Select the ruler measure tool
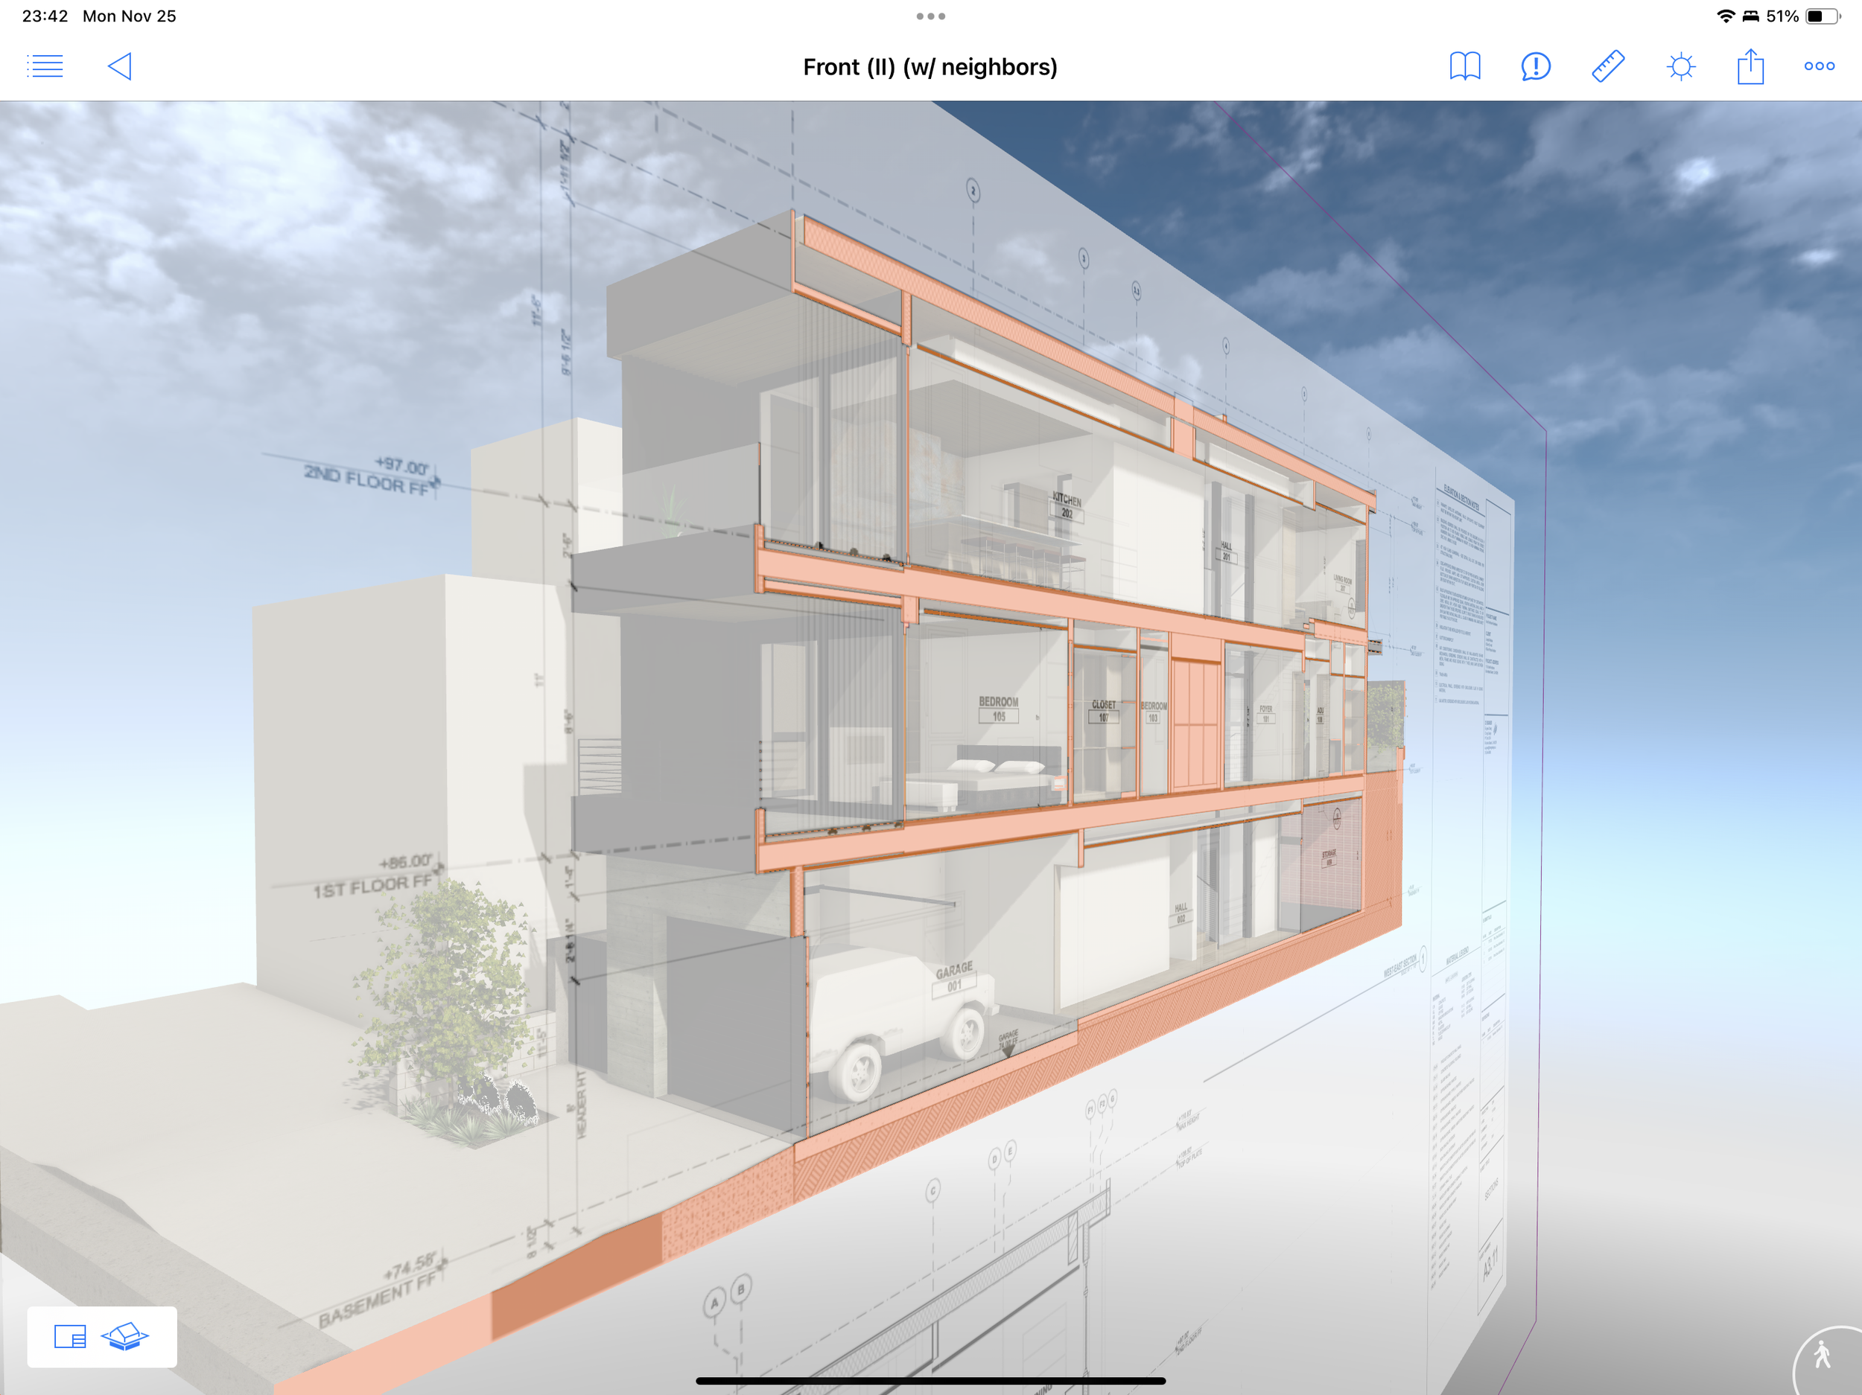 (x=1608, y=66)
